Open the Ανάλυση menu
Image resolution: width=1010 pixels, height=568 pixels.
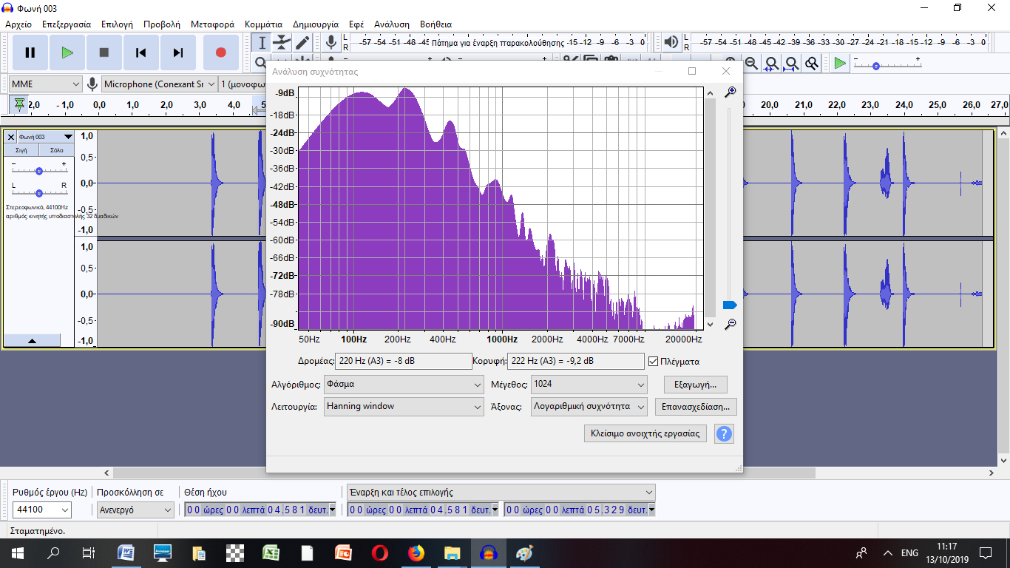(392, 24)
